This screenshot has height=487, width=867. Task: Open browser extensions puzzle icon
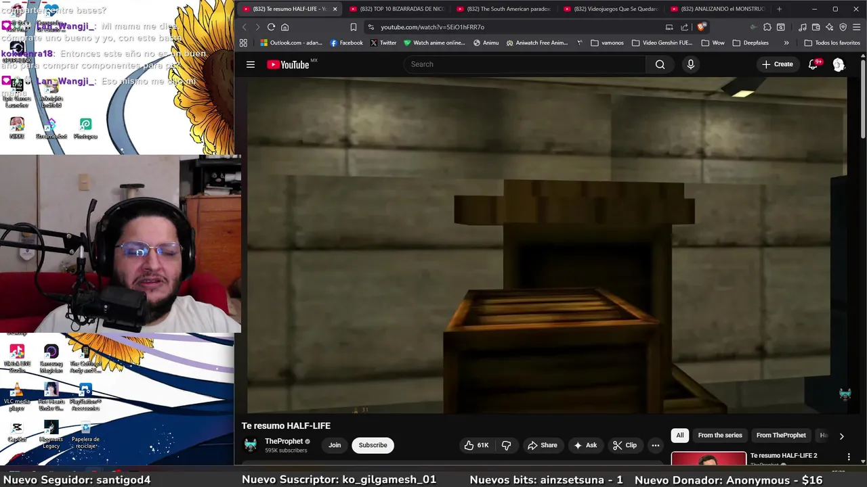tap(767, 27)
